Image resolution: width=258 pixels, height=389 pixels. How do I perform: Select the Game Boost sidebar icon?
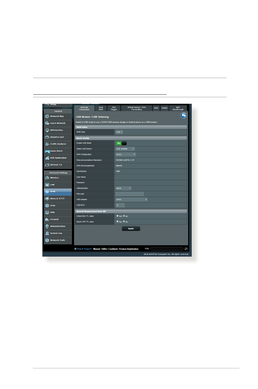(47, 151)
